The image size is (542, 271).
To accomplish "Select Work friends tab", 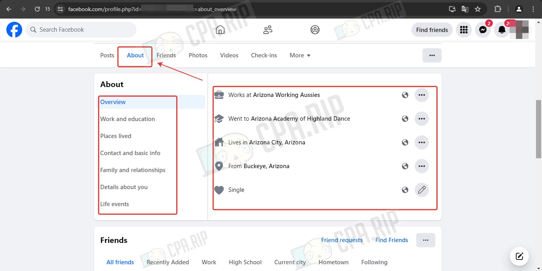I will click(209, 262).
